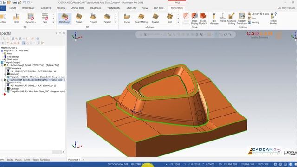Open the TRANSFORM ribbon tab

114,8
